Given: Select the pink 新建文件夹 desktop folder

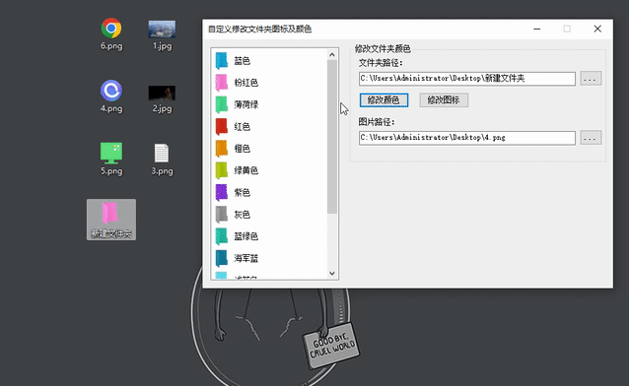Looking at the screenshot, I should [x=111, y=220].
